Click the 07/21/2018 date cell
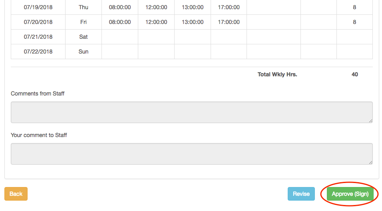The height and width of the screenshot is (211, 382). (x=38, y=37)
